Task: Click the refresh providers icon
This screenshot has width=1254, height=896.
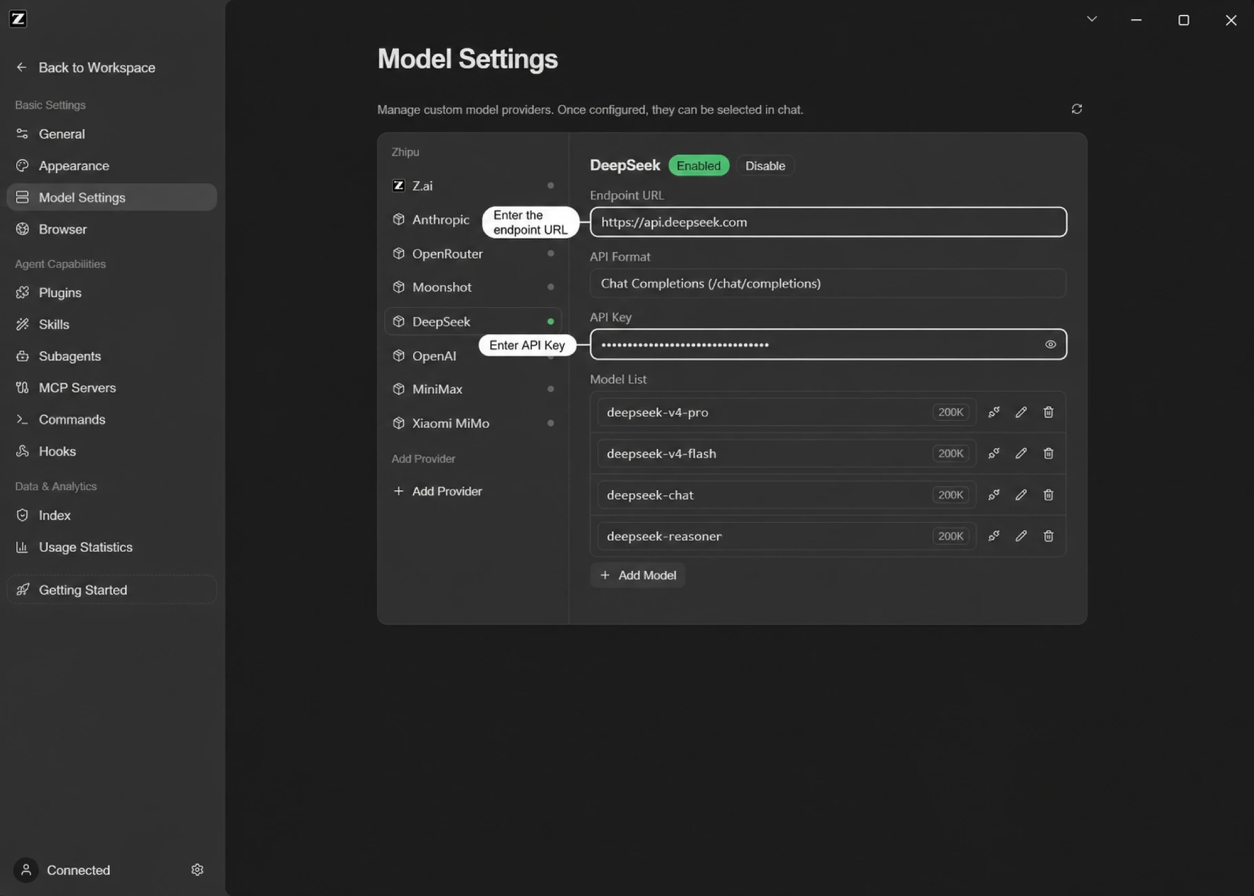Action: tap(1076, 109)
